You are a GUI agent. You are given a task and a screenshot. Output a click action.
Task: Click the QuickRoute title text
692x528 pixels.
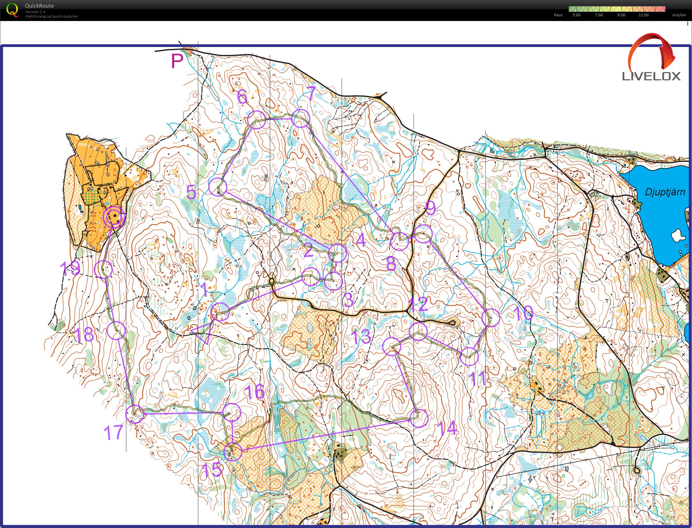point(39,6)
